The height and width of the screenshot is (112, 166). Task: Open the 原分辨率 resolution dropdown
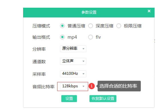(x=73, y=49)
